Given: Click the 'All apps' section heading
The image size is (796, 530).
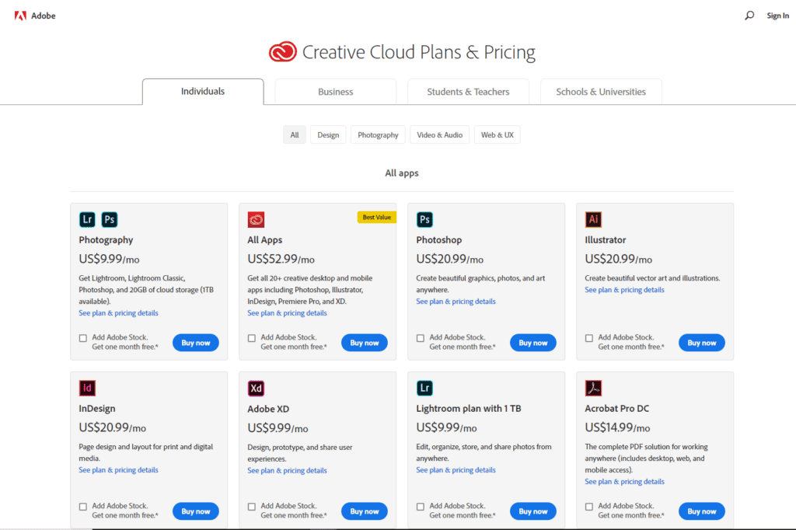Looking at the screenshot, I should [402, 173].
